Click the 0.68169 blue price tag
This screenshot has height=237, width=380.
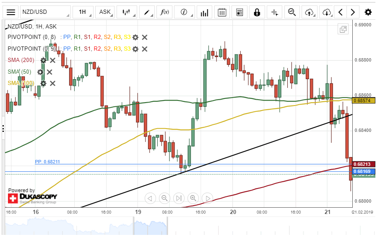pos(364,171)
